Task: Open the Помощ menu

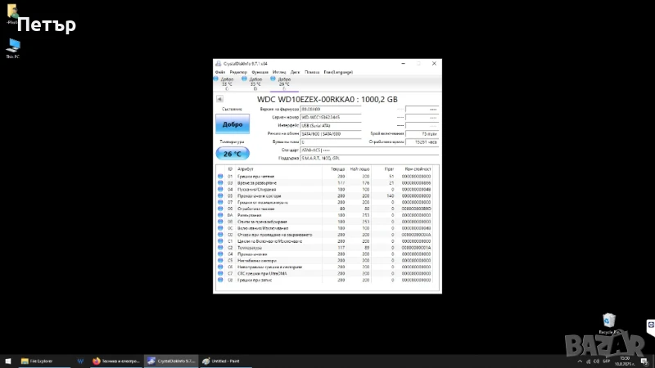Action: click(x=312, y=72)
